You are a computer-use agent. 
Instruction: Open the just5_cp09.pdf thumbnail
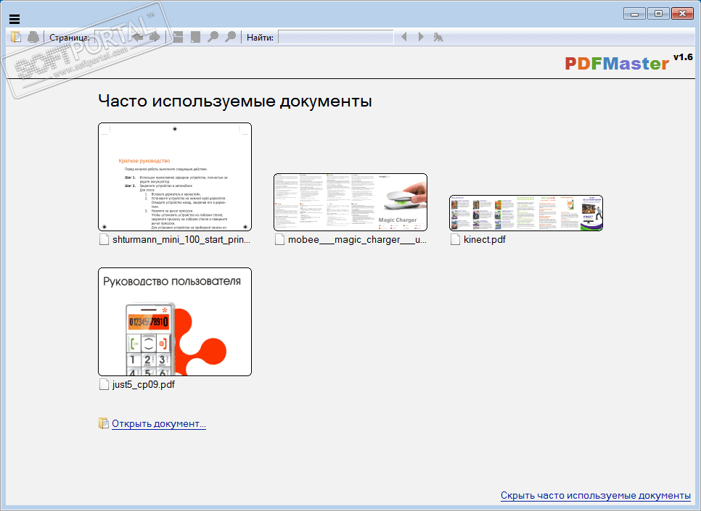click(x=175, y=322)
